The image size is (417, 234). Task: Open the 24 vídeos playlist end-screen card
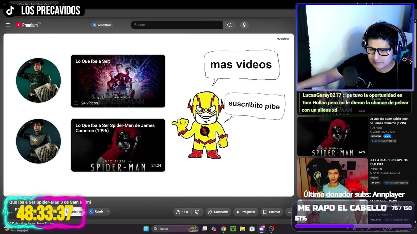tap(118, 81)
